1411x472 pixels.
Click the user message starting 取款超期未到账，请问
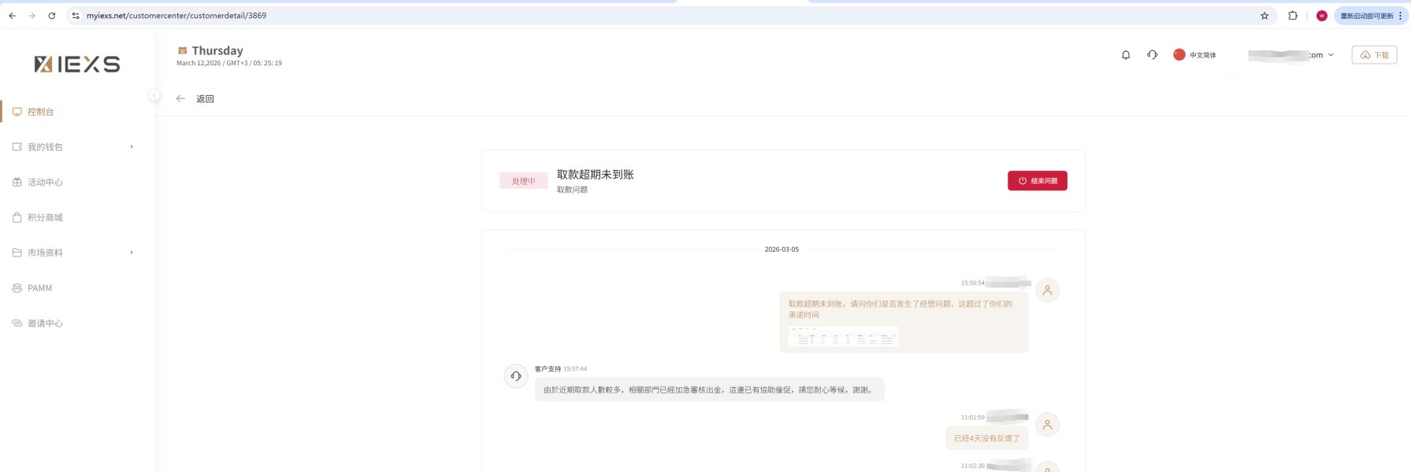coord(904,323)
